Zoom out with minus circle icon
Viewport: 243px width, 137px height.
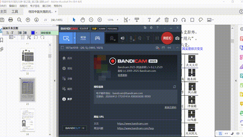click(91, 20)
